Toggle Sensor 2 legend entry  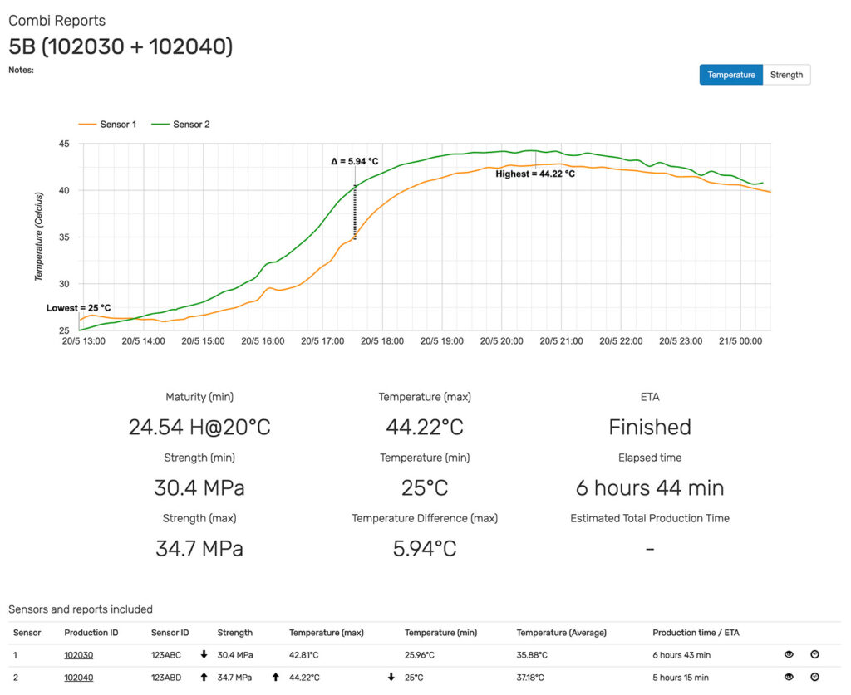pos(180,125)
